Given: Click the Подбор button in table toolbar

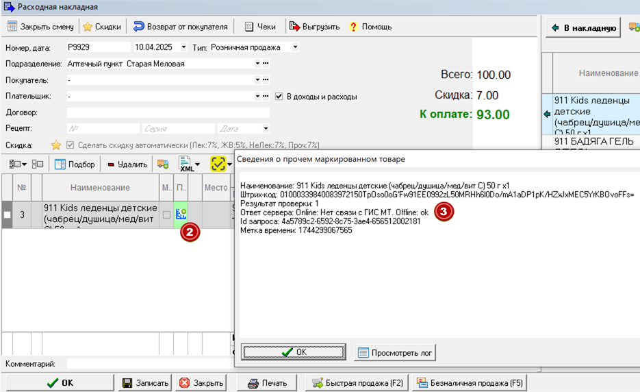Looking at the screenshot, I should (75, 164).
